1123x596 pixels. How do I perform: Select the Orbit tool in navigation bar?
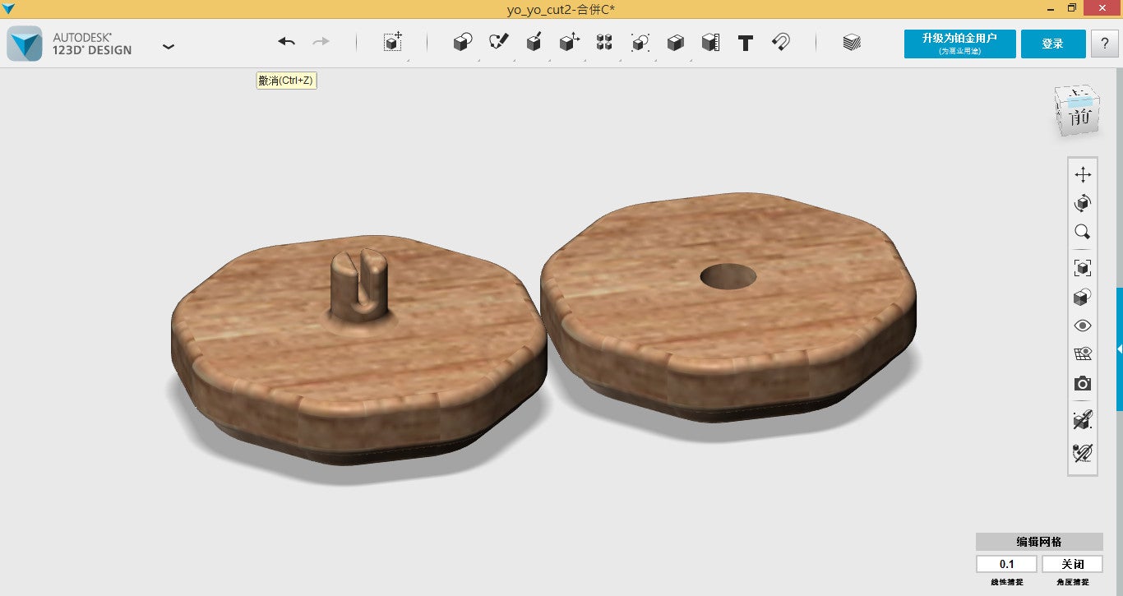click(1083, 203)
